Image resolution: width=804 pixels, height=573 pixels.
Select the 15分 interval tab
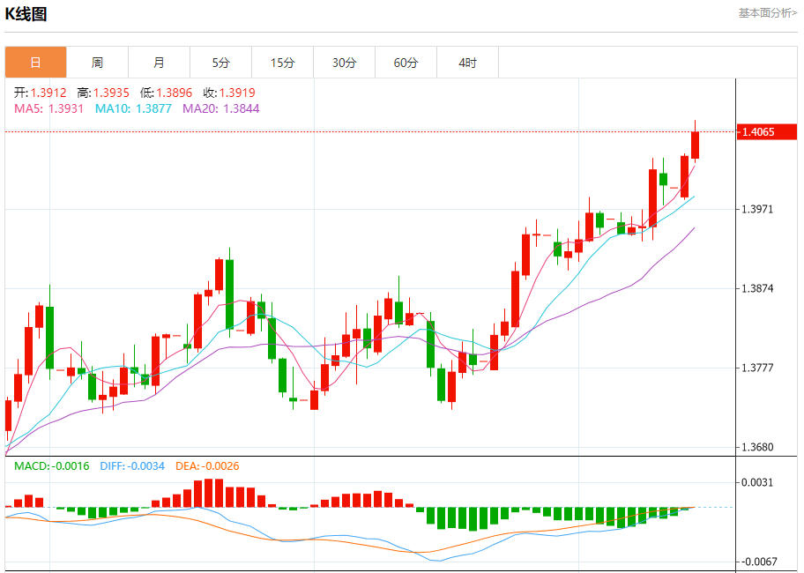tap(282, 63)
